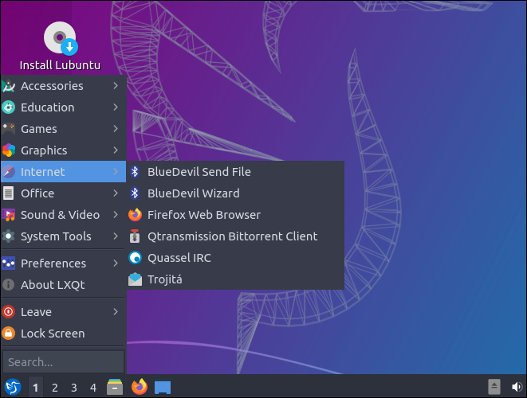Launch Quassel IRC label
This screenshot has width=527, height=398.
pos(179,258)
